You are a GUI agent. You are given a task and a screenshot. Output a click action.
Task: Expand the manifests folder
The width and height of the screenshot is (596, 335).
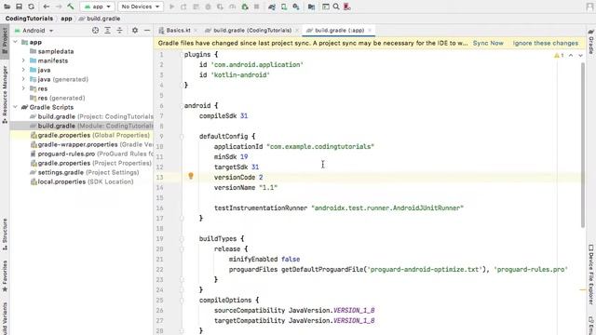pyautogui.click(x=23, y=60)
